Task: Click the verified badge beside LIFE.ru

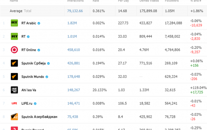Action: tap(35, 104)
